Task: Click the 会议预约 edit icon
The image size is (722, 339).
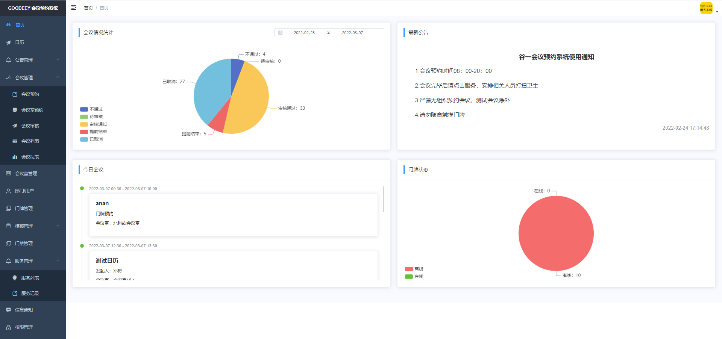Action: point(15,94)
